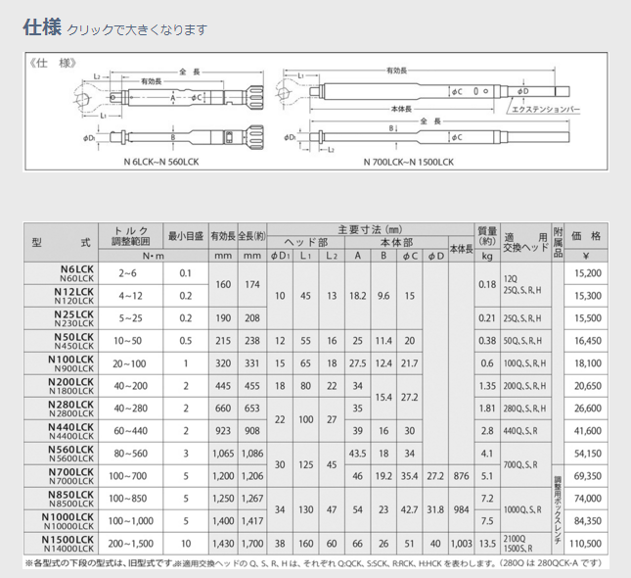Screen dimensions: 631x578
Task: Click the 700Q,S,R head cell
Action: (526, 465)
